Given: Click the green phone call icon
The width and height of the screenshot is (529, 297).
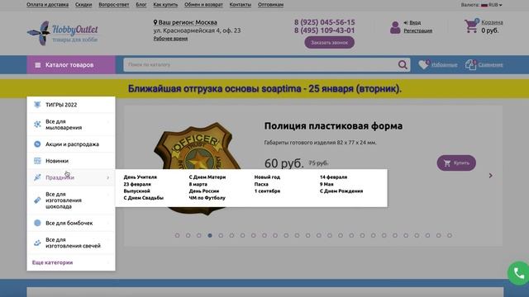Looking at the screenshot, I should [x=518, y=273].
